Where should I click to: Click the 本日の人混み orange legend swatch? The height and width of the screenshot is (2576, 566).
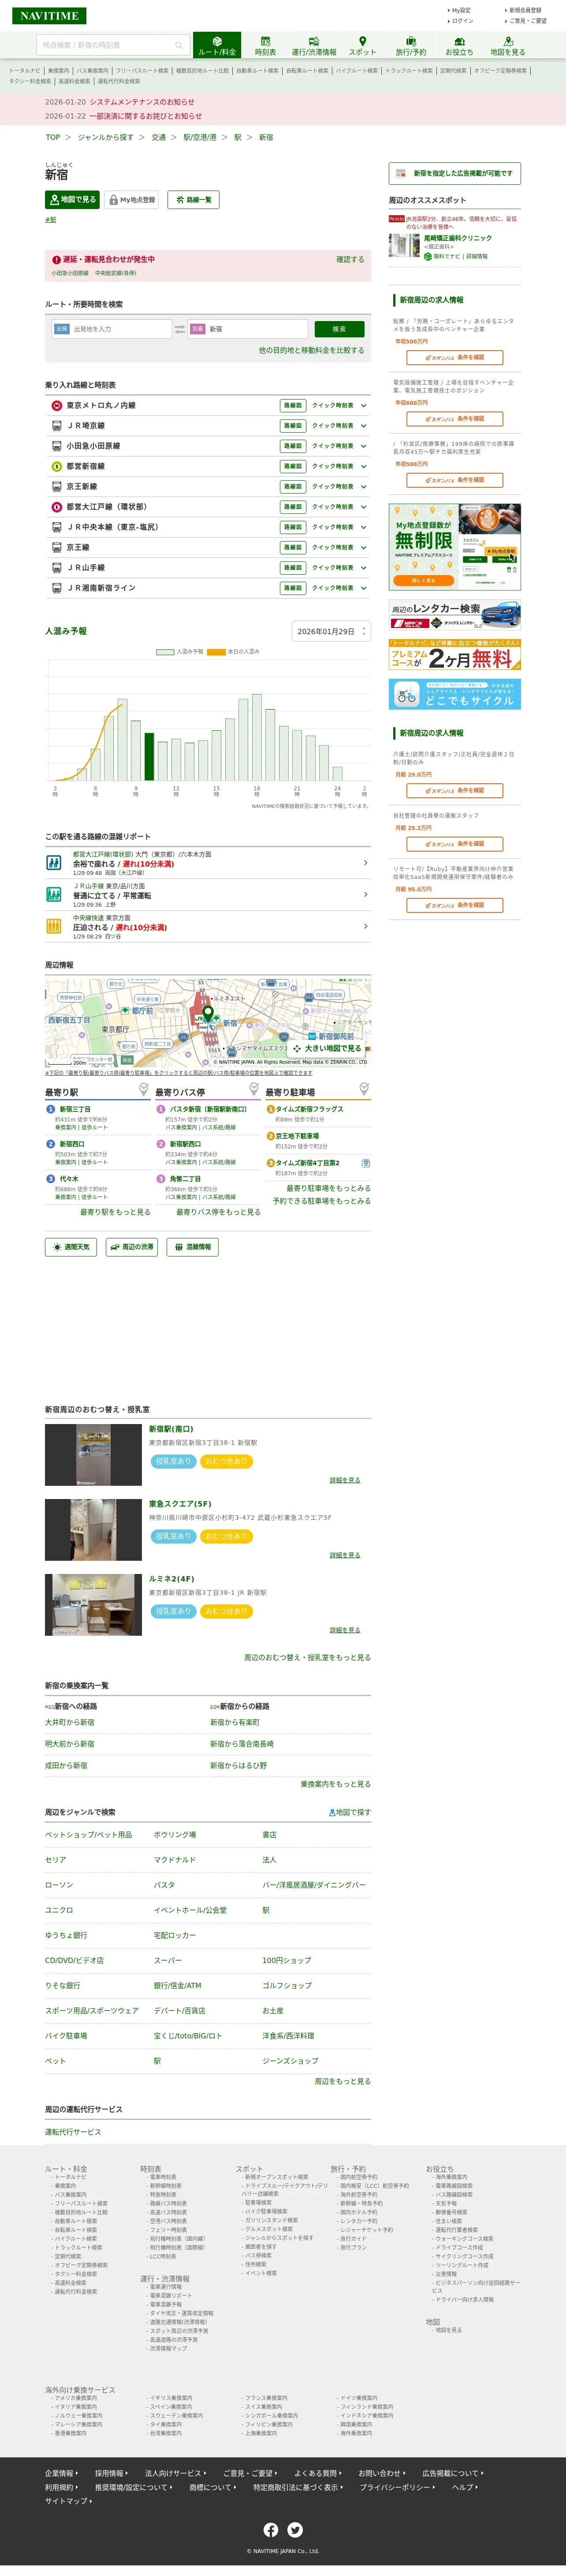pos(216,652)
